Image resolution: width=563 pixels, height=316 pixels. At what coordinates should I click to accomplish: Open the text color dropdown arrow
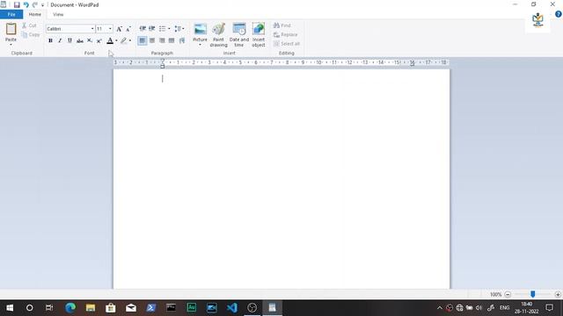(x=116, y=40)
